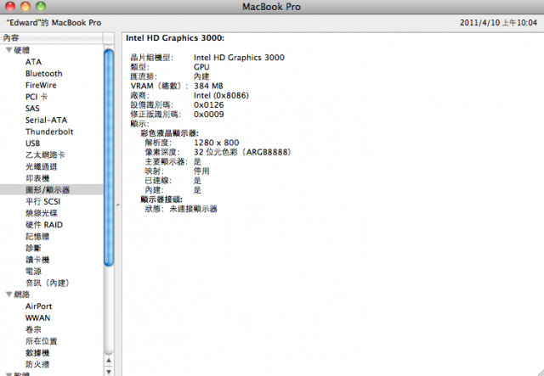Click the vendor value Intel (0x8086)
The image size is (544, 376).
coord(221,95)
